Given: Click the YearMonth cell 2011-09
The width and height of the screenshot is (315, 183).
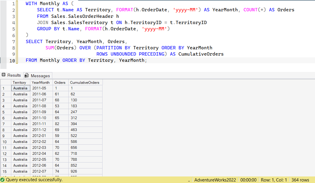Looking at the screenshot, I should 41,112.
